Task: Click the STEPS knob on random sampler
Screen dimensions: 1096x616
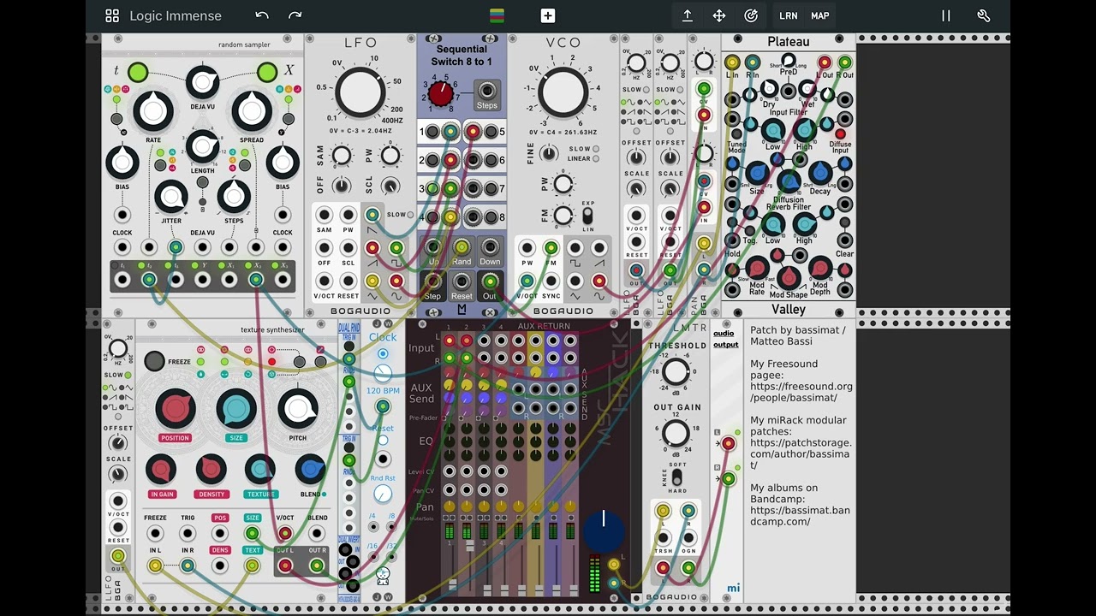Action: 234,197
